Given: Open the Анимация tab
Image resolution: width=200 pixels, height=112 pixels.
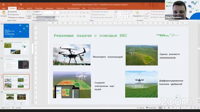Looking at the screenshot, I should coord(49,8).
